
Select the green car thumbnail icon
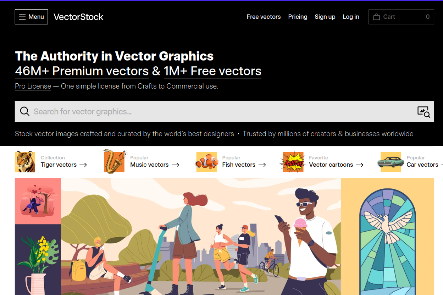(x=390, y=162)
